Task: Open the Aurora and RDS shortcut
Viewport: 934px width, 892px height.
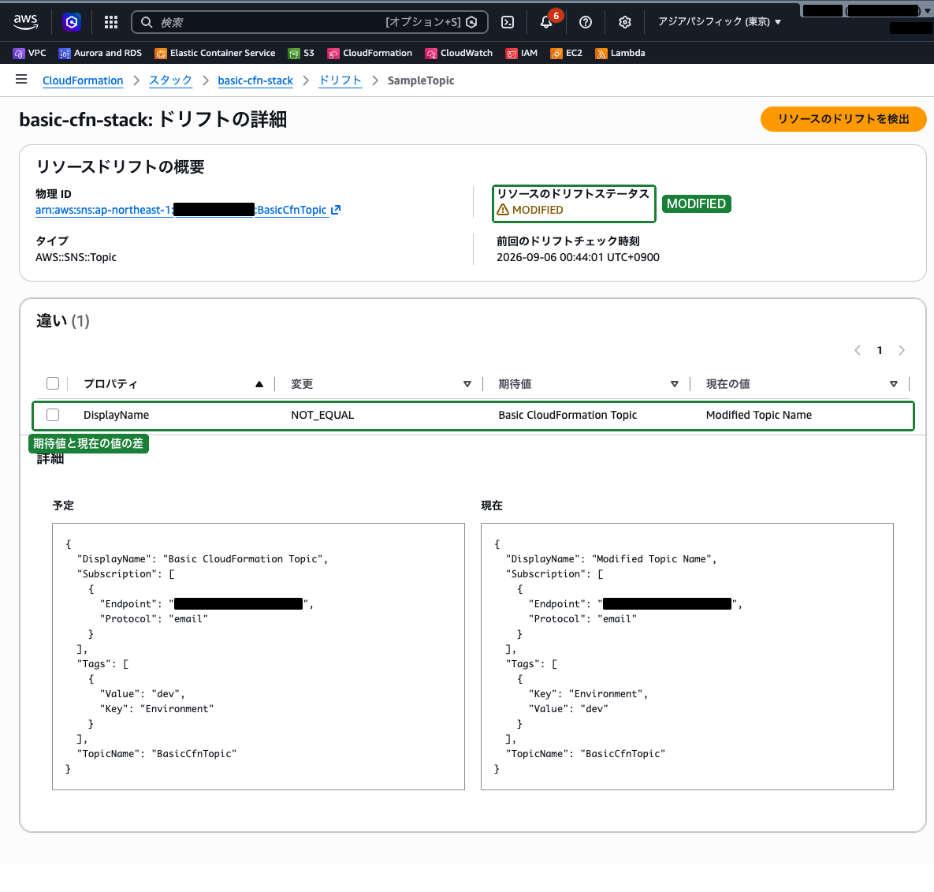Action: point(101,53)
